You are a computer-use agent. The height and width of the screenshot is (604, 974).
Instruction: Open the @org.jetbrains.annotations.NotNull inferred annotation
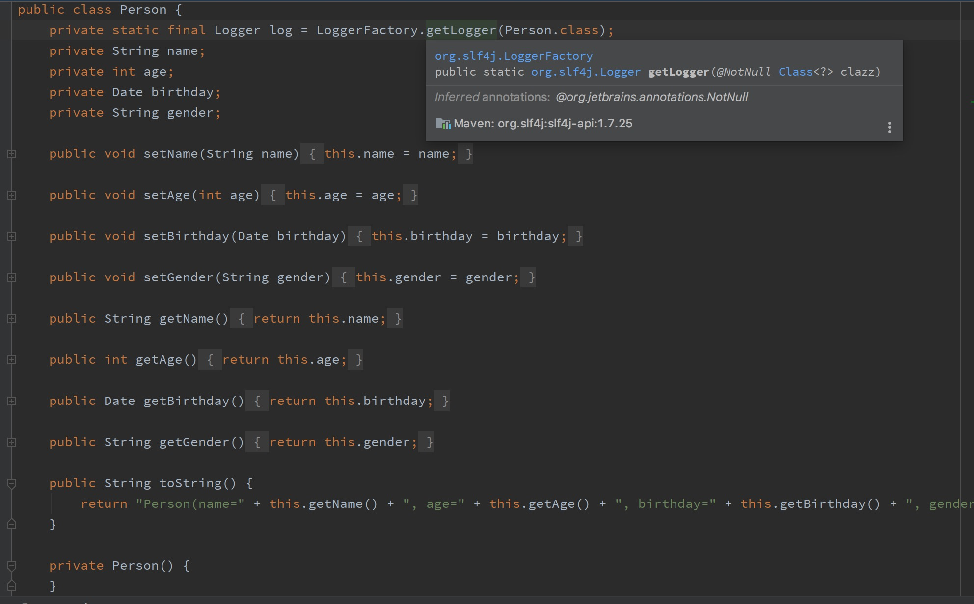[651, 97]
